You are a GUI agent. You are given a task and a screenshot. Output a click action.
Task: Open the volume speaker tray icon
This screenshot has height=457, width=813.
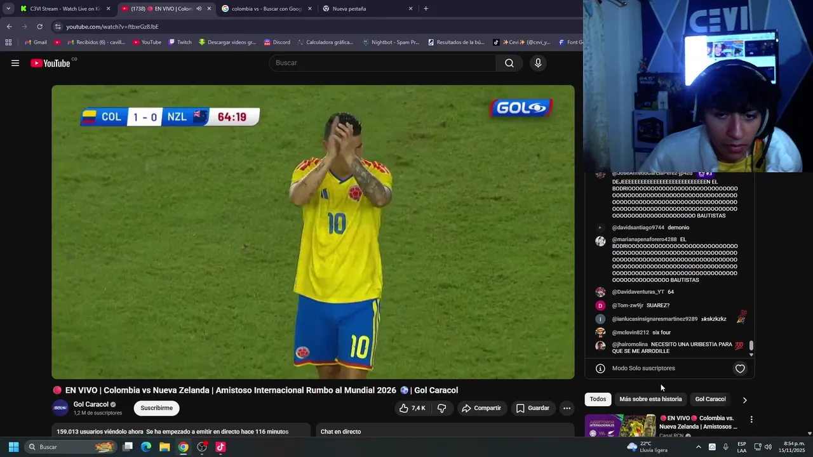tap(768, 447)
